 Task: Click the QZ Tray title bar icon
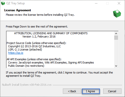[x=3, y=3]
